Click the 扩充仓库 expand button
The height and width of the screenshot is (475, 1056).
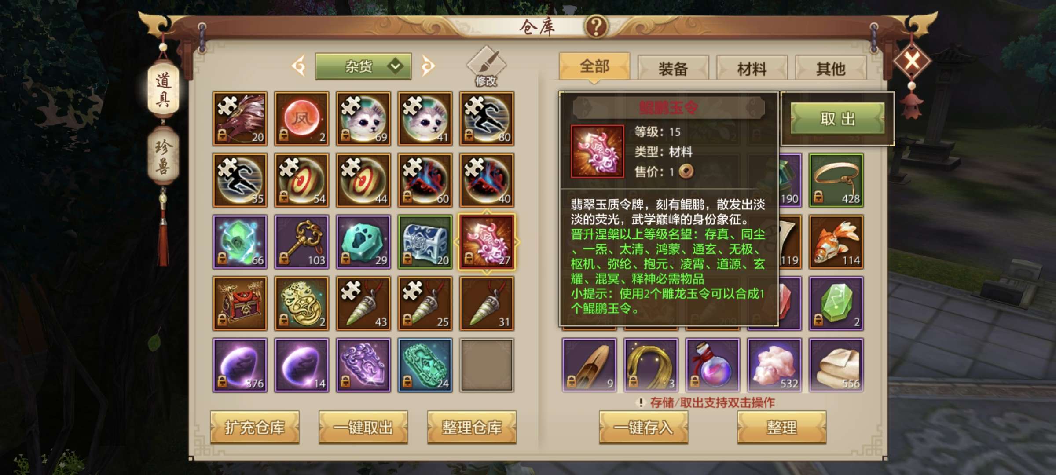255,427
